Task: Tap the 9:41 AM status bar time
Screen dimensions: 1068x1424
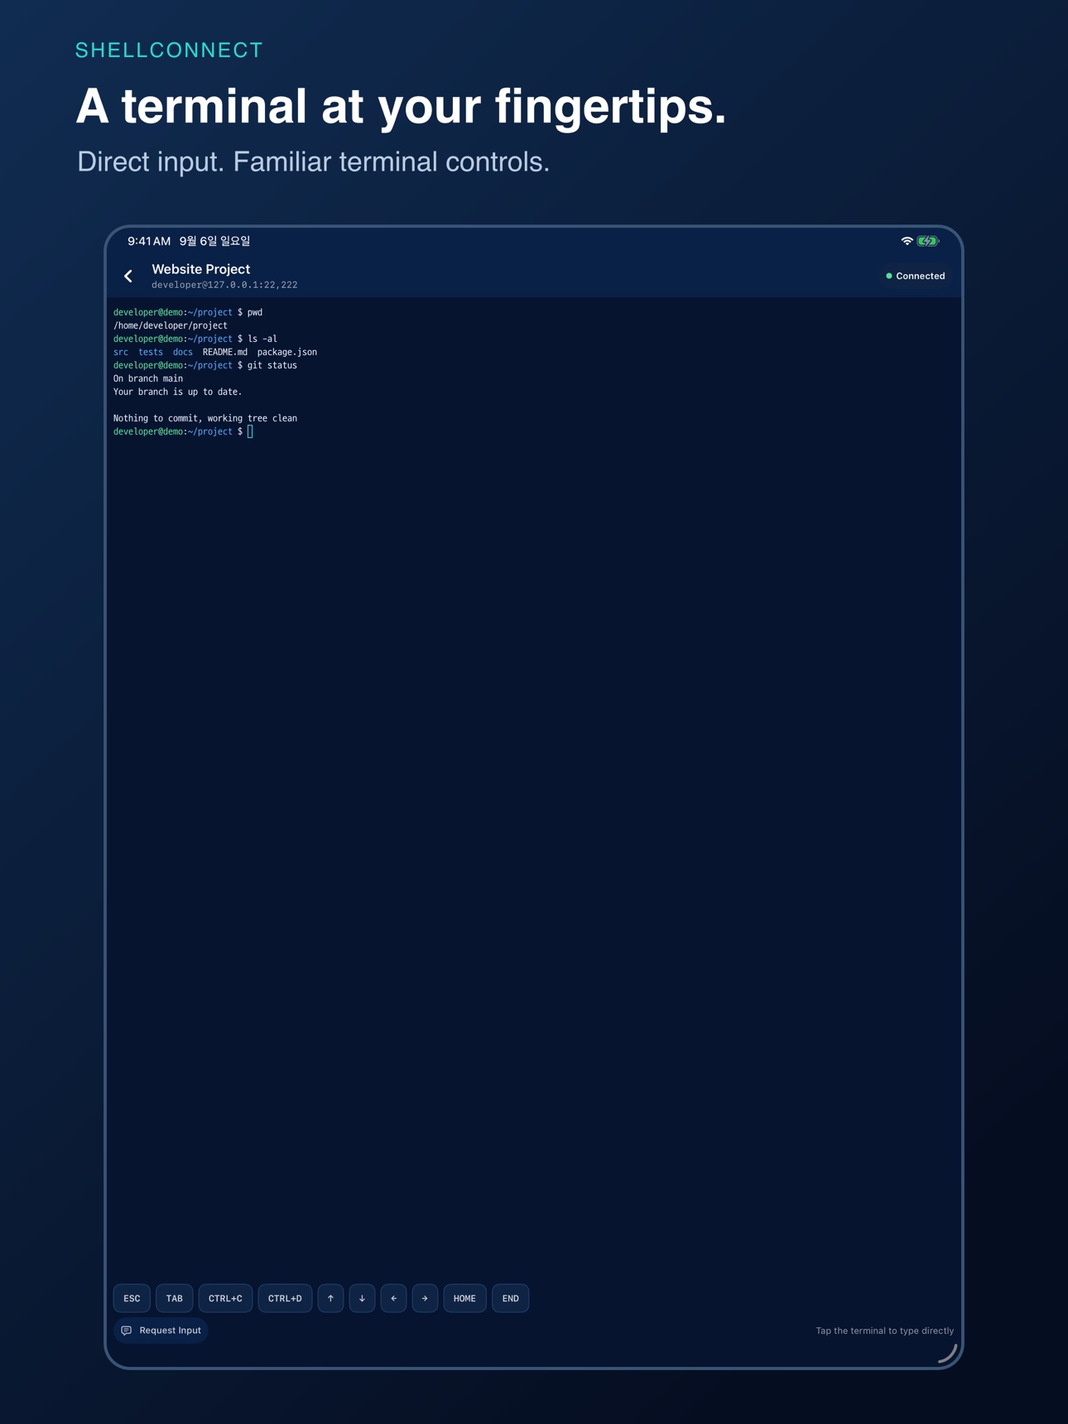Action: pos(149,241)
